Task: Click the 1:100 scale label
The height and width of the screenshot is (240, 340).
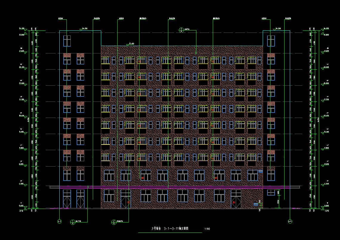Action: (x=207, y=229)
